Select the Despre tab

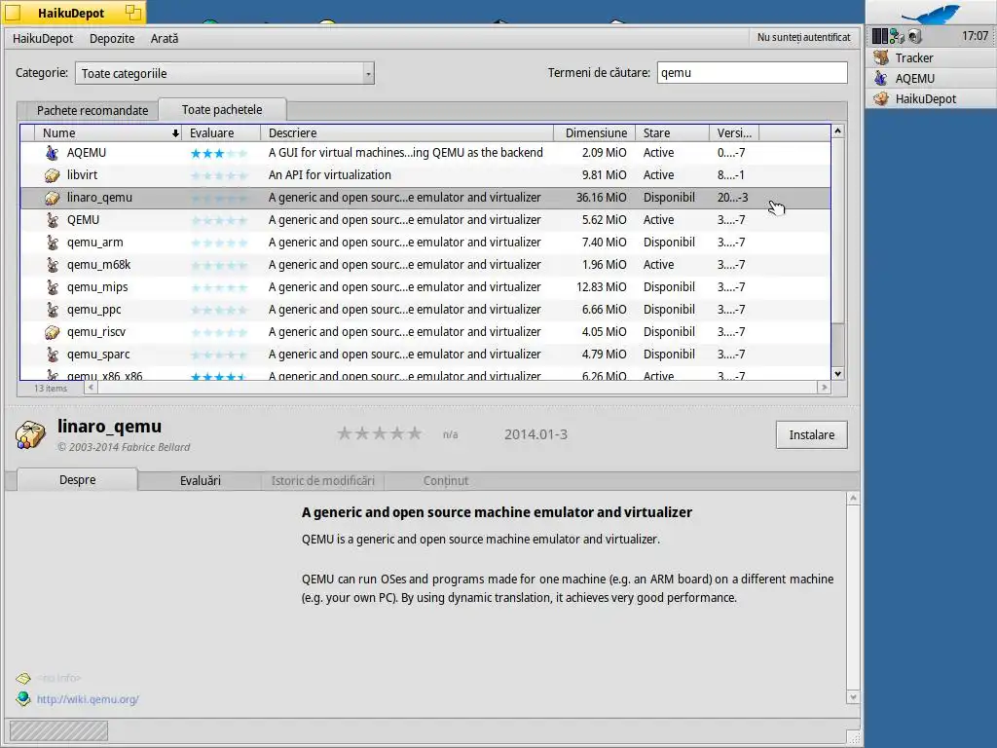click(x=78, y=480)
